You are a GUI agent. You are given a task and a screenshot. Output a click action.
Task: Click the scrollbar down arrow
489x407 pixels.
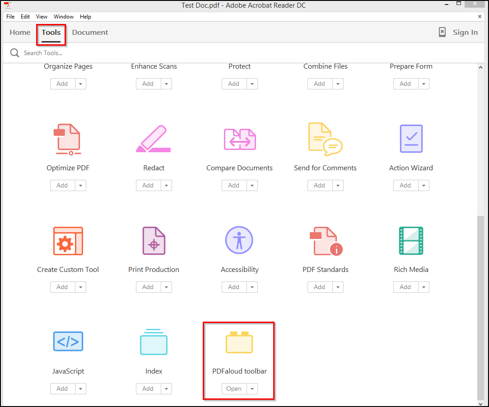pyautogui.click(x=480, y=403)
